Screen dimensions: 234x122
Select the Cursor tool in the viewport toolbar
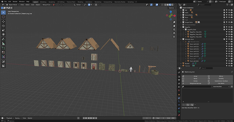[3, 17]
